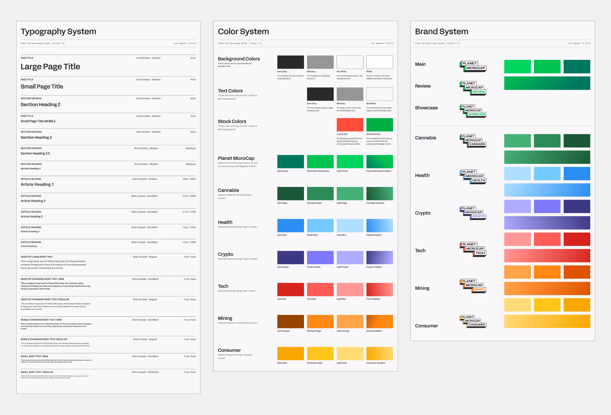Select the Crypto Gradient swatch
The image size is (611, 415).
(x=380, y=258)
